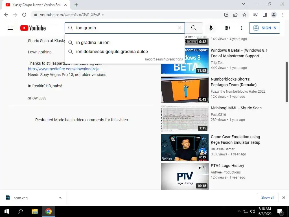Open Mabinogi MML - Shuric Scan title

click(x=236, y=108)
